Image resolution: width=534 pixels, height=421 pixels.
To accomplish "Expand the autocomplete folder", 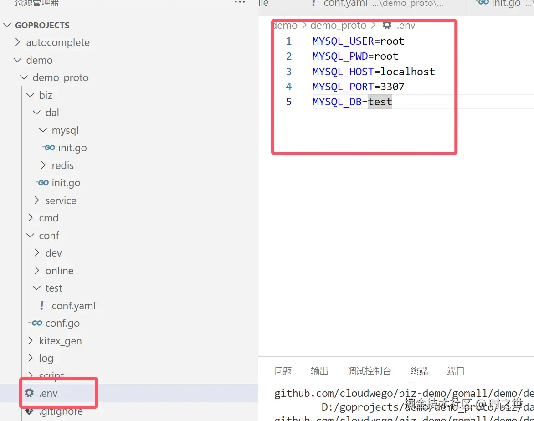I will 18,42.
